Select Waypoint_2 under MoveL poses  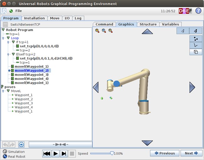coord(24,99)
